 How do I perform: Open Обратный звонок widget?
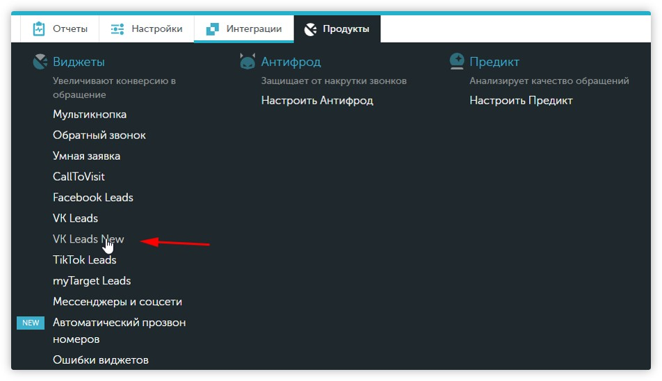coord(99,135)
